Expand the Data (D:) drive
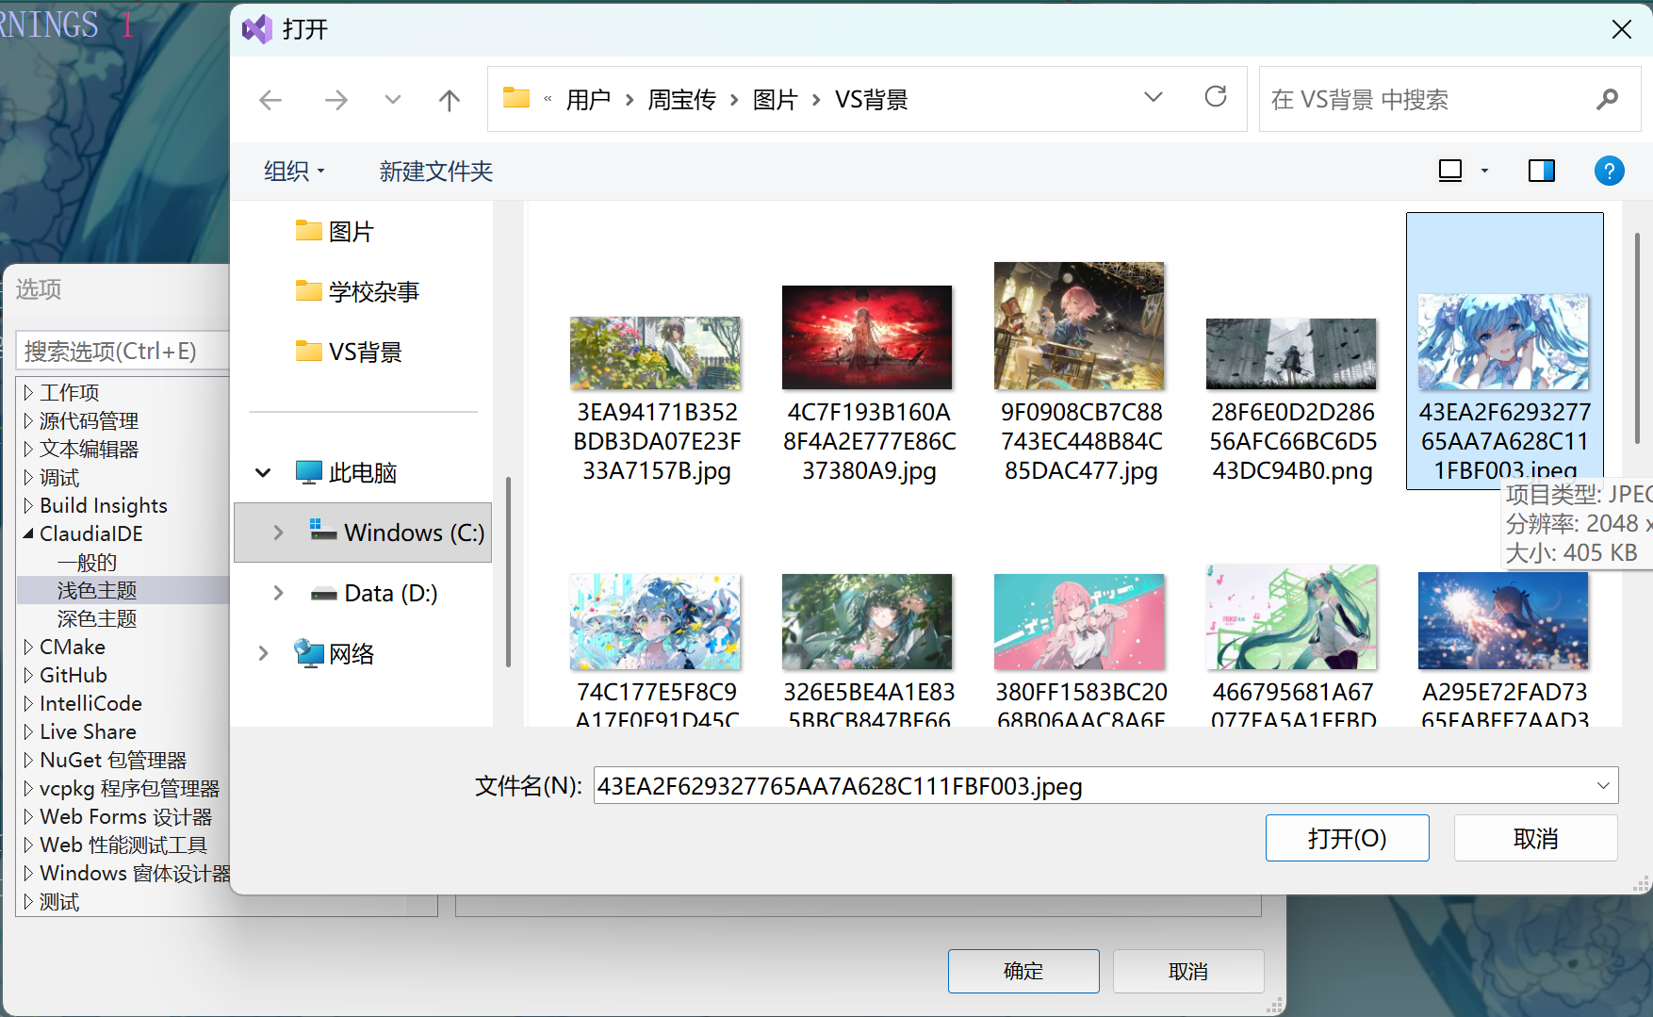 click(x=278, y=593)
